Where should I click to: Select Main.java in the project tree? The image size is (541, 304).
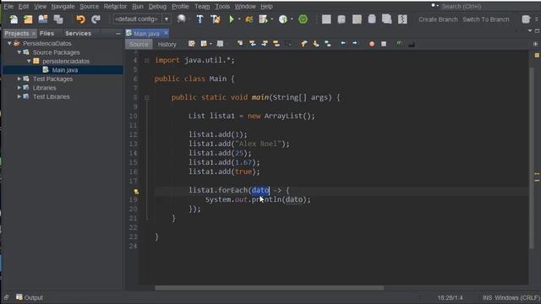pyautogui.click(x=64, y=70)
